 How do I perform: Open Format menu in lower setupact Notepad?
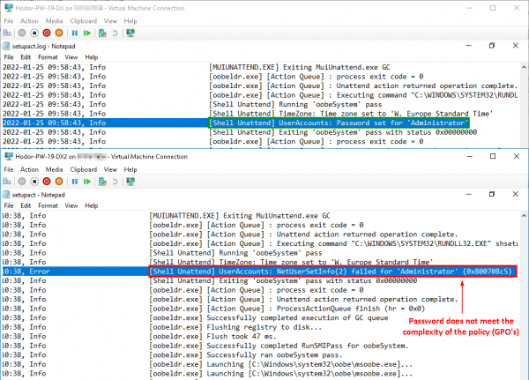coord(48,205)
